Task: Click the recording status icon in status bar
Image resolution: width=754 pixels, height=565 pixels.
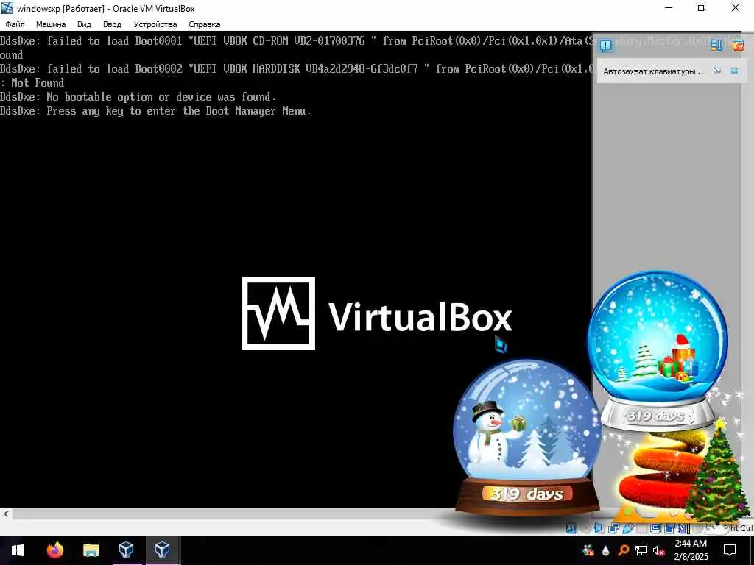Action: [669, 528]
